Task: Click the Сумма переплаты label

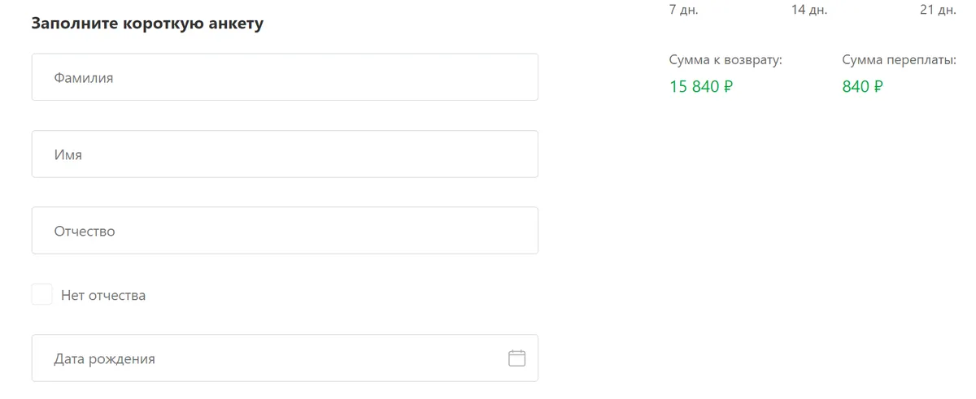Action: click(x=900, y=60)
